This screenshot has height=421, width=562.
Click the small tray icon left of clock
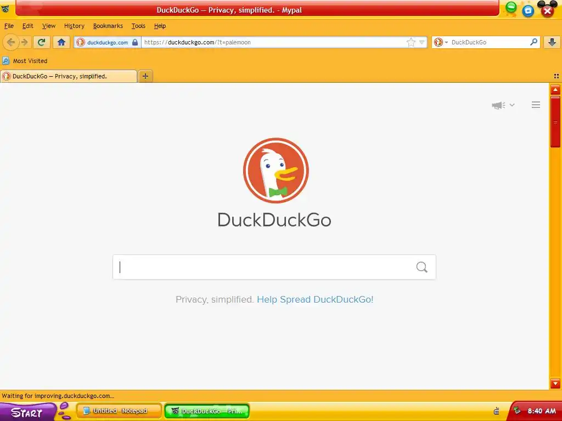click(x=497, y=411)
